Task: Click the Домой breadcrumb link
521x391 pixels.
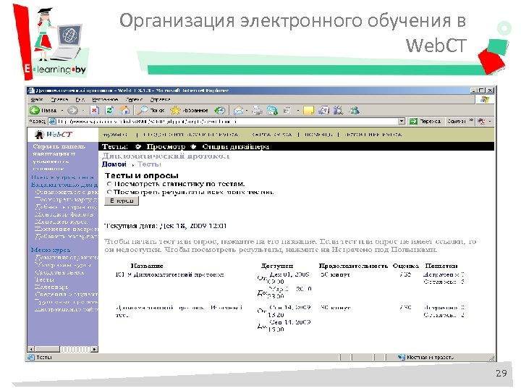Action: click(x=114, y=164)
